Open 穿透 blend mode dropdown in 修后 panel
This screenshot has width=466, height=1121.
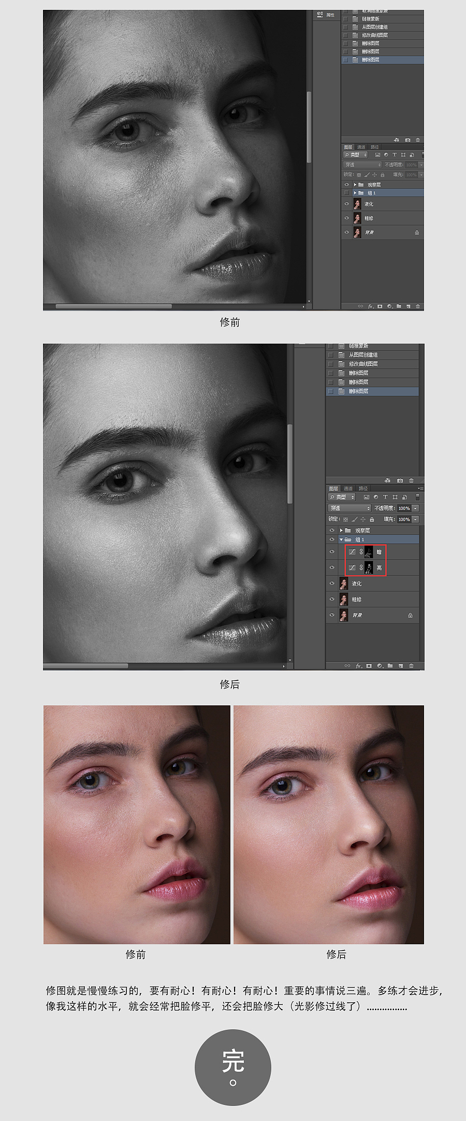click(349, 508)
